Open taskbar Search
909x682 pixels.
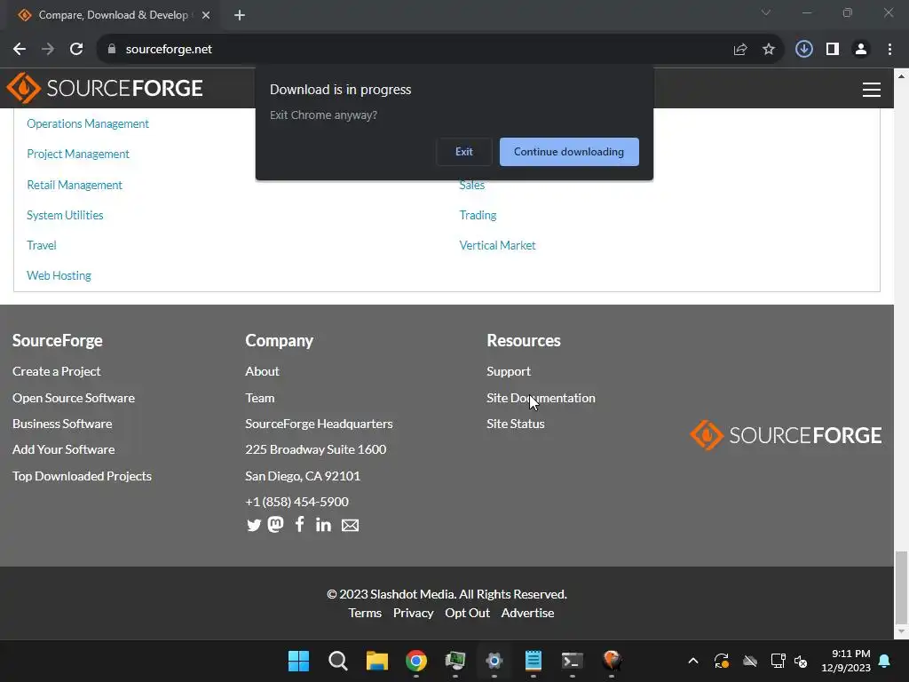[337, 661]
